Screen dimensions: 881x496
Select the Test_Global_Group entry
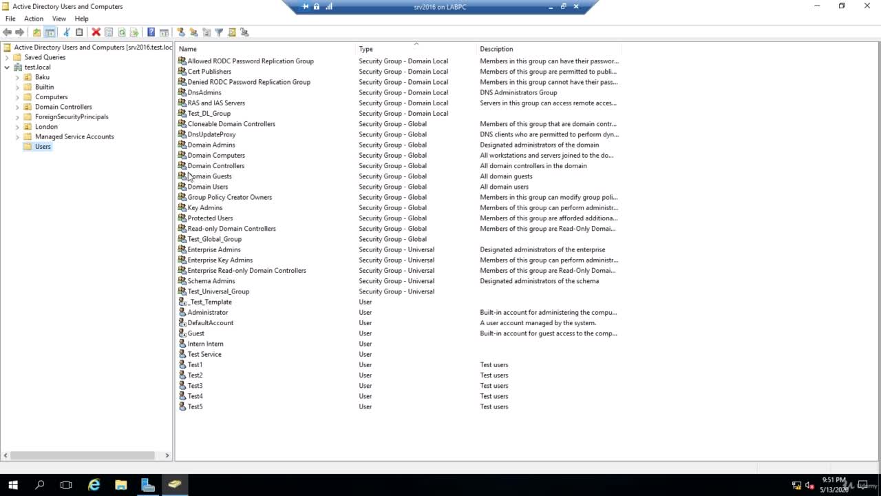tap(215, 239)
